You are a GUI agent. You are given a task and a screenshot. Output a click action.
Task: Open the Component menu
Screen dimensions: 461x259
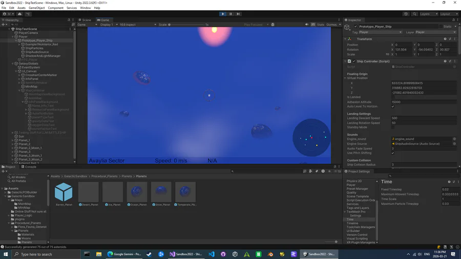tap(55, 8)
